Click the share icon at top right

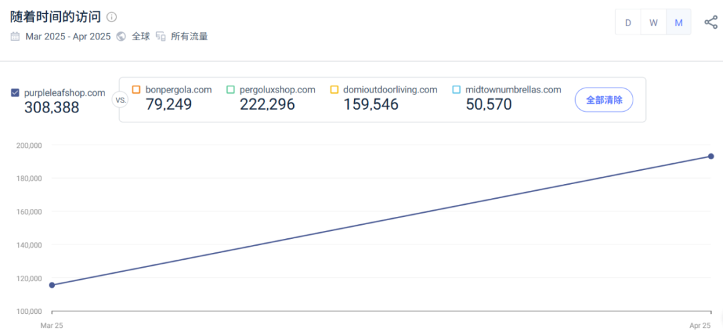[x=710, y=22]
